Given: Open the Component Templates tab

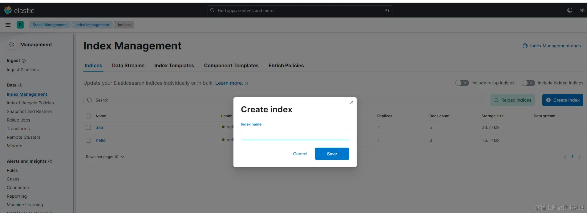Looking at the screenshot, I should click(x=231, y=66).
